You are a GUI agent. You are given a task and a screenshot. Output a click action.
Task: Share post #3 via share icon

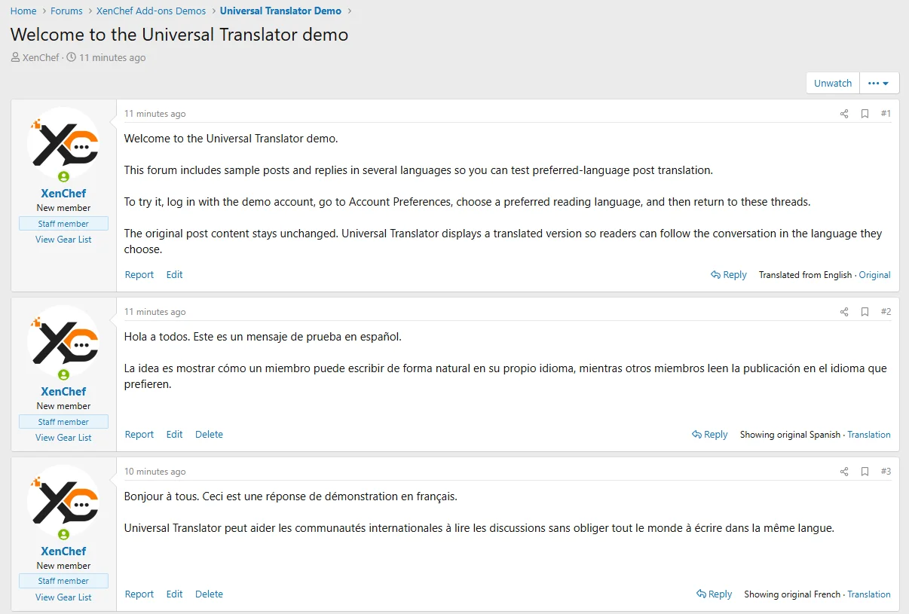pos(844,472)
